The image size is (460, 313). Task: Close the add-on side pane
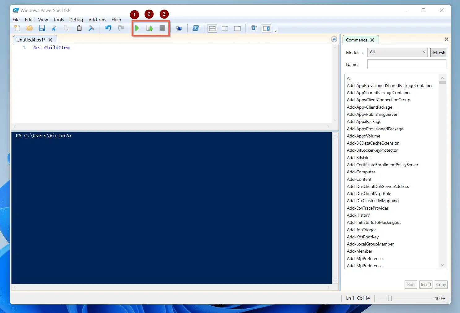click(x=446, y=39)
